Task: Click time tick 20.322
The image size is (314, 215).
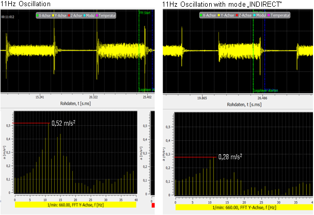Action: 93,97
